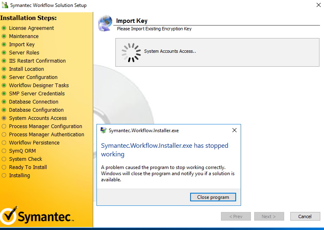This screenshot has width=324, height=230.
Task: Select the Server Roles step label
Action: pyautogui.click(x=24, y=52)
